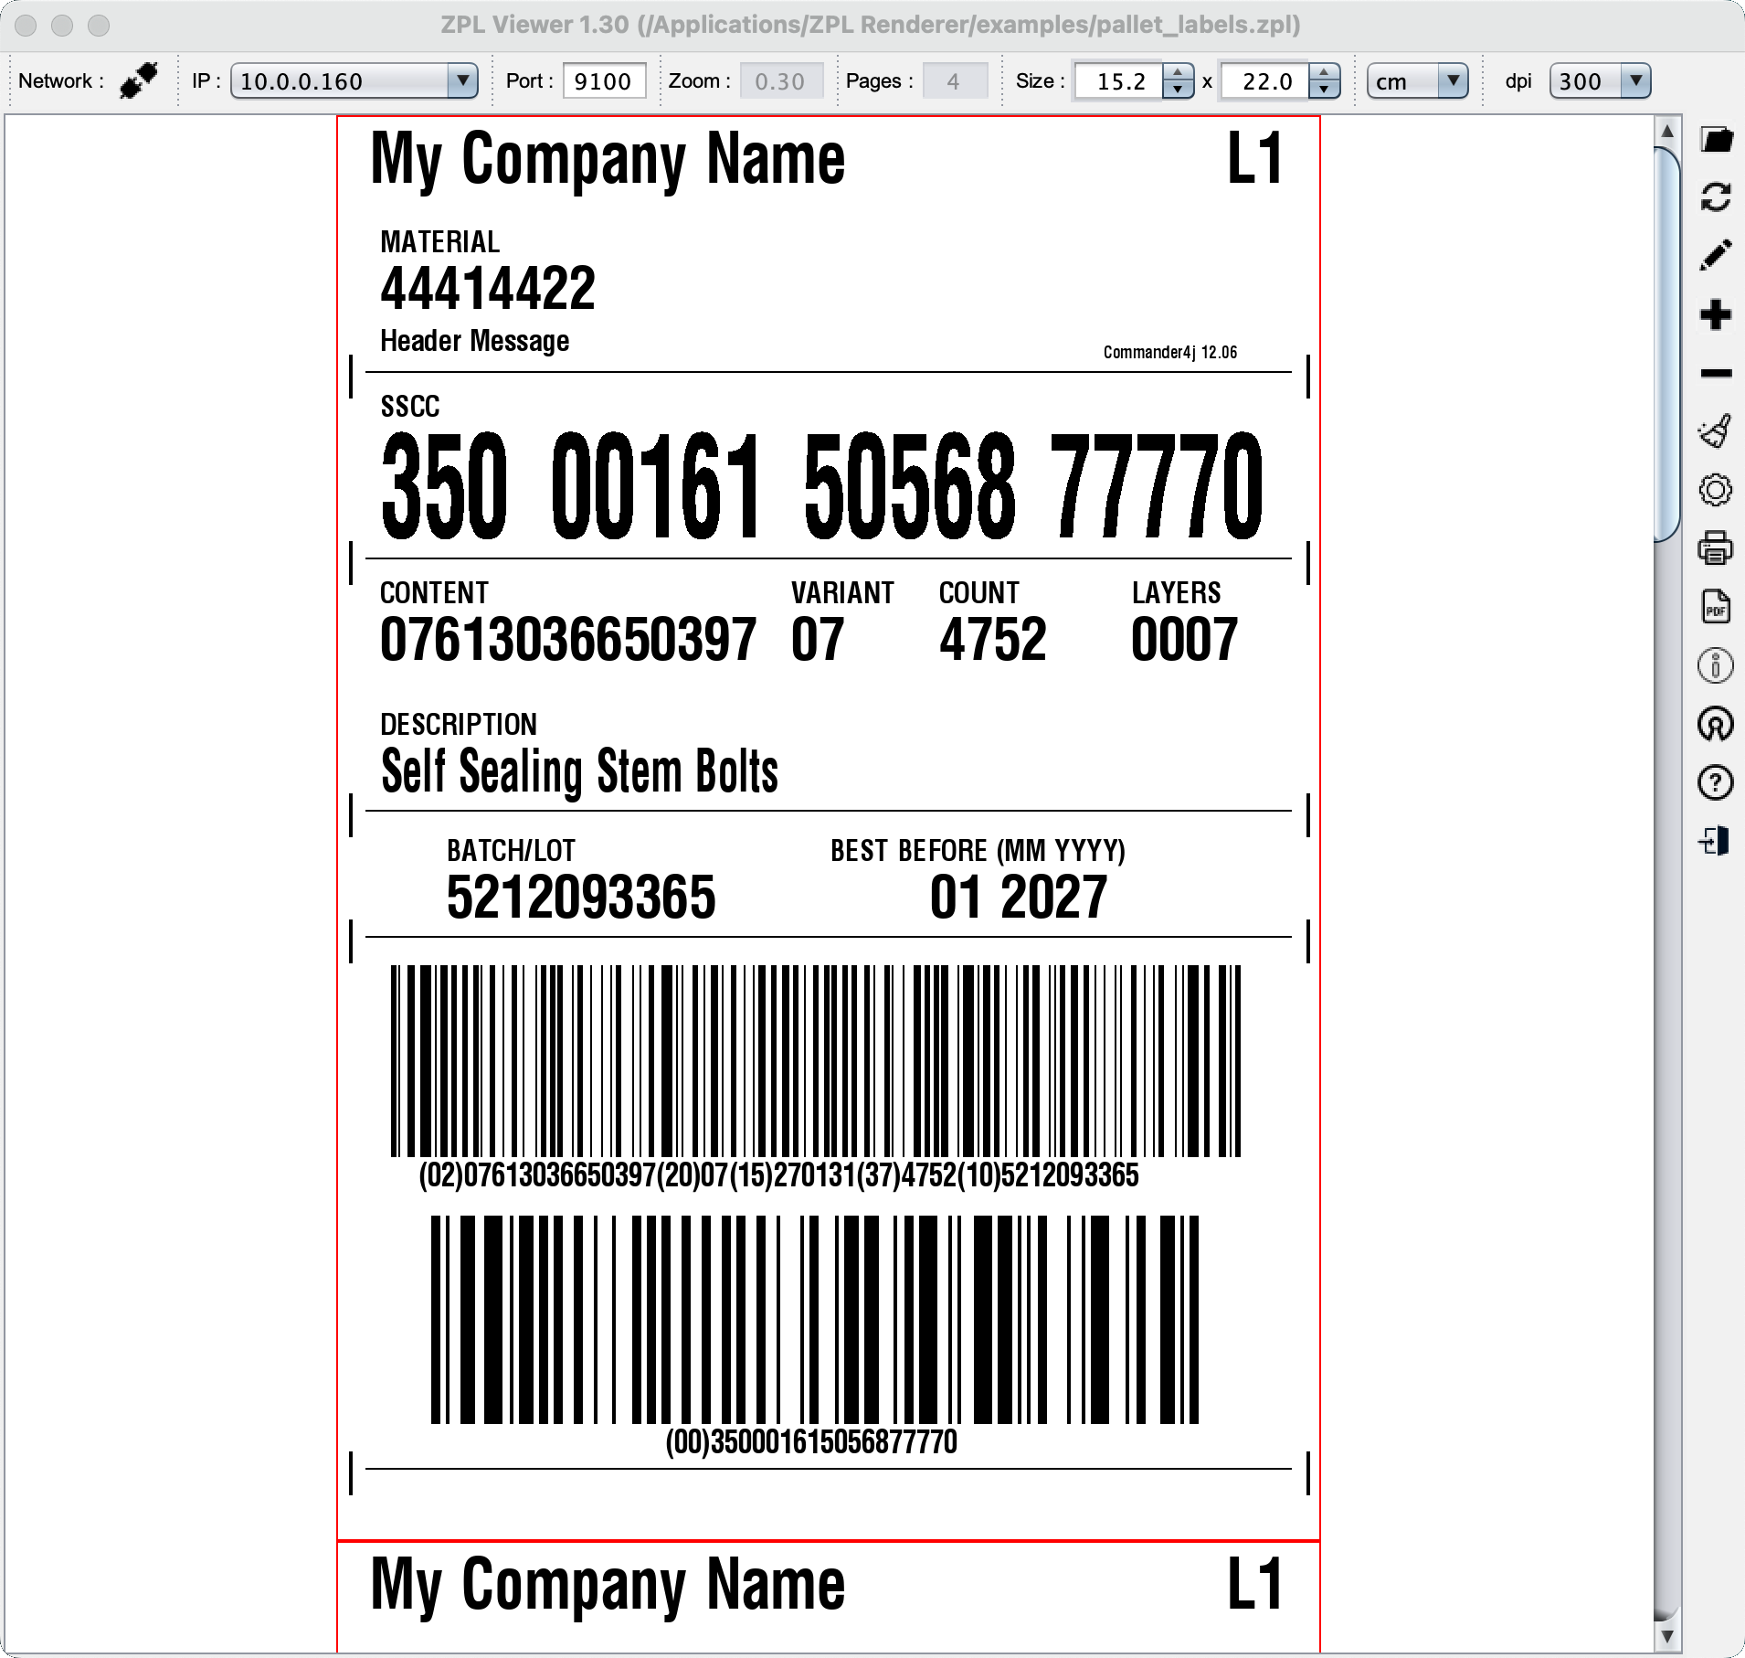
Task: Zoom out with the minus icon
Action: [x=1716, y=373]
